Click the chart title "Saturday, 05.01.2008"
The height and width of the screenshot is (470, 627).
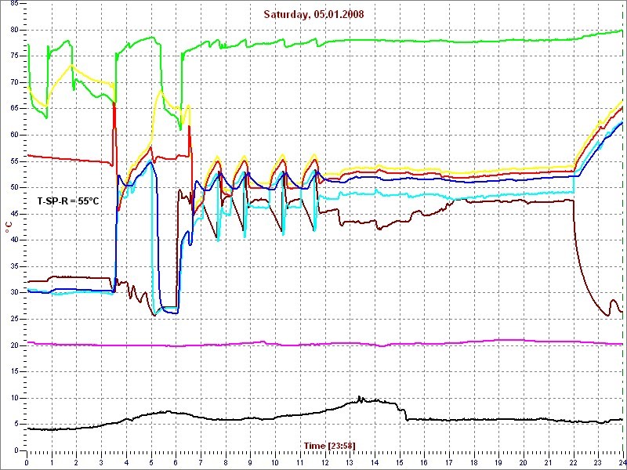coord(313,14)
